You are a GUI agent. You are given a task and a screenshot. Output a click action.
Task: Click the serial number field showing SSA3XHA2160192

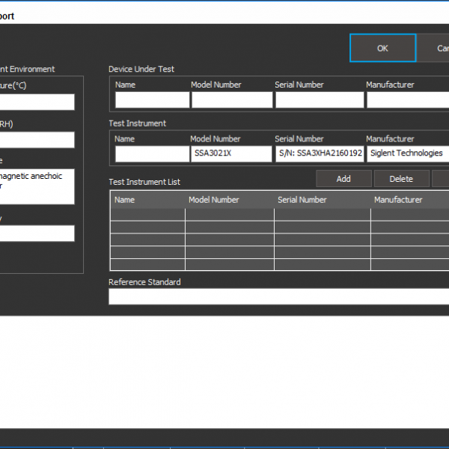[x=319, y=153]
